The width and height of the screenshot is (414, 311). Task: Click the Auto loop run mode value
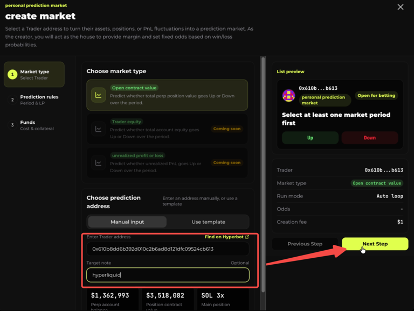tap(390, 196)
